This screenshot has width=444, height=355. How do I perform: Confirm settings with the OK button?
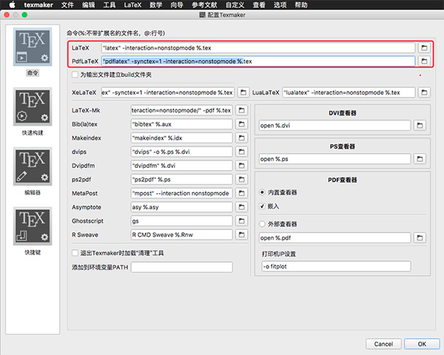tap(422, 344)
